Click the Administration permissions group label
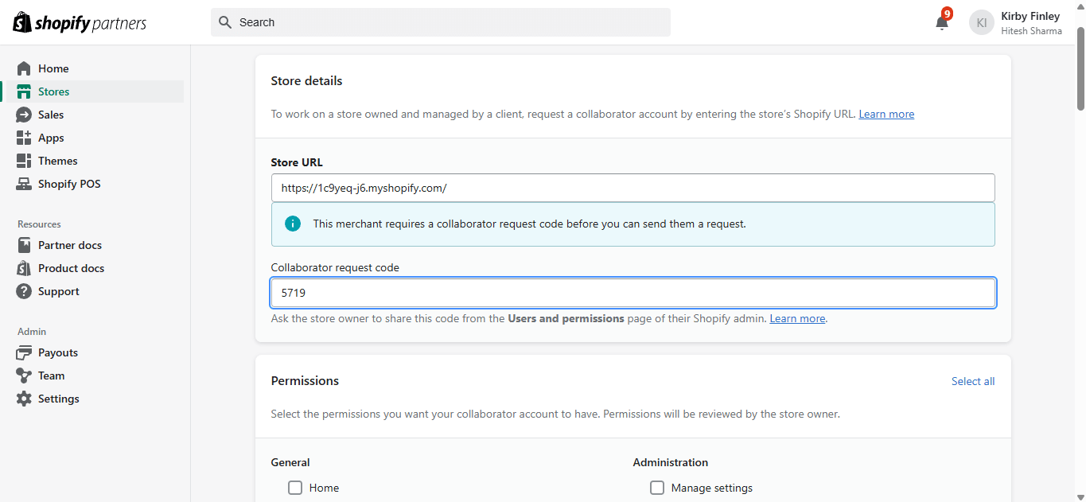This screenshot has width=1086, height=502. click(671, 462)
